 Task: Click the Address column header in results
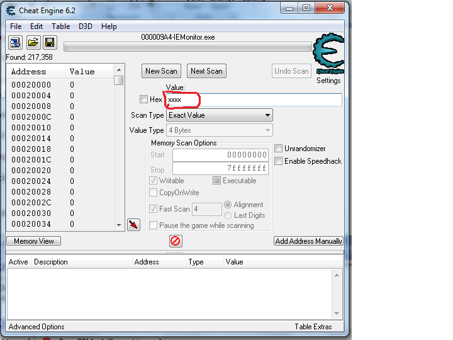tap(36, 72)
